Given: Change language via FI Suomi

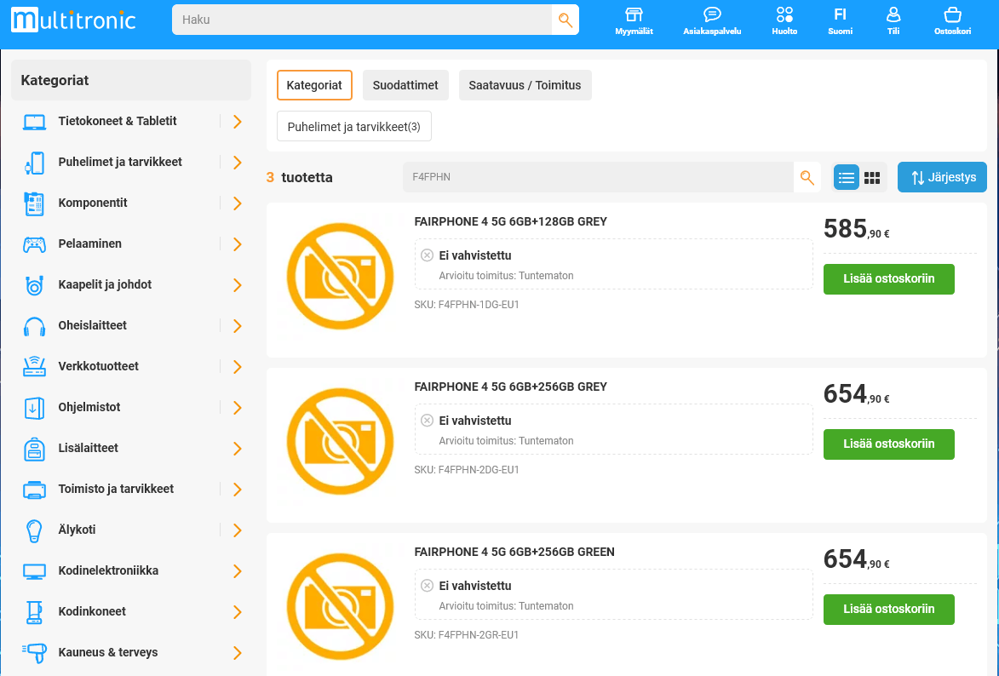Looking at the screenshot, I should [x=840, y=21].
